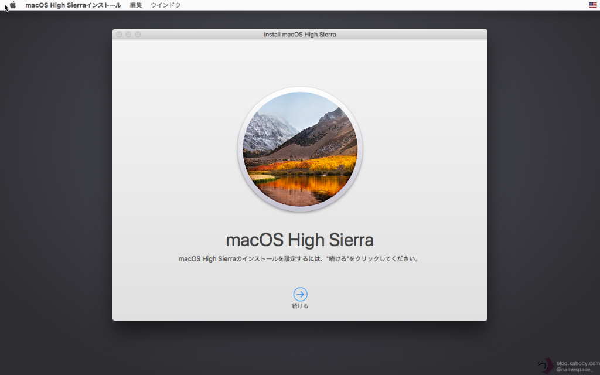The image size is (600, 375).
Task: Open the ウインドウ menu
Action: [x=165, y=5]
